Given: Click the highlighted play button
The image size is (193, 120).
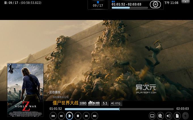Looking at the screenshot, I should [70, 116].
